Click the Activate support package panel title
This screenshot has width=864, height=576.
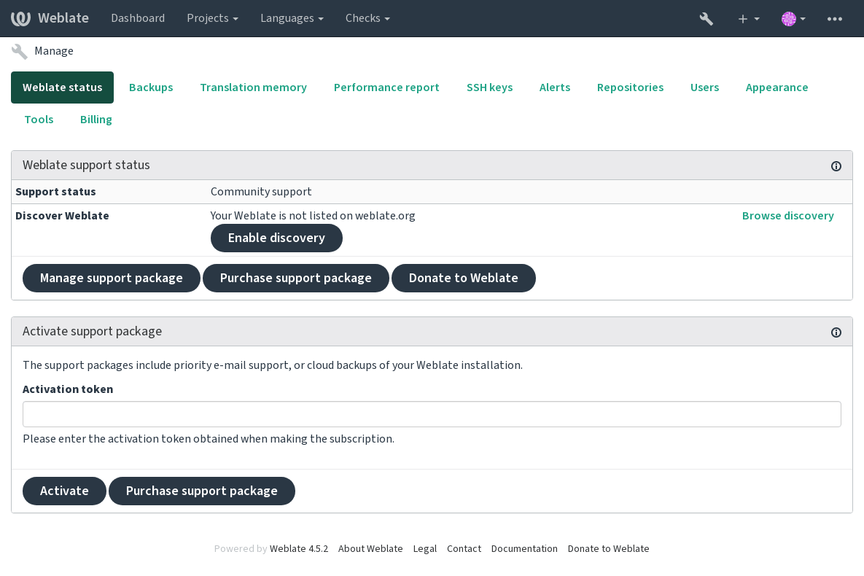92,332
